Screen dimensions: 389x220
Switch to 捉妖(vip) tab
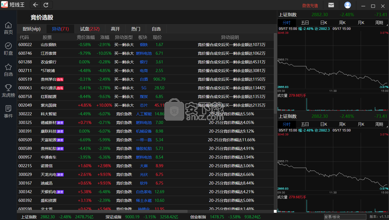click(32, 29)
